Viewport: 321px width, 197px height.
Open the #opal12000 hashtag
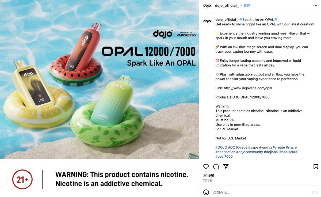[x=289, y=152]
